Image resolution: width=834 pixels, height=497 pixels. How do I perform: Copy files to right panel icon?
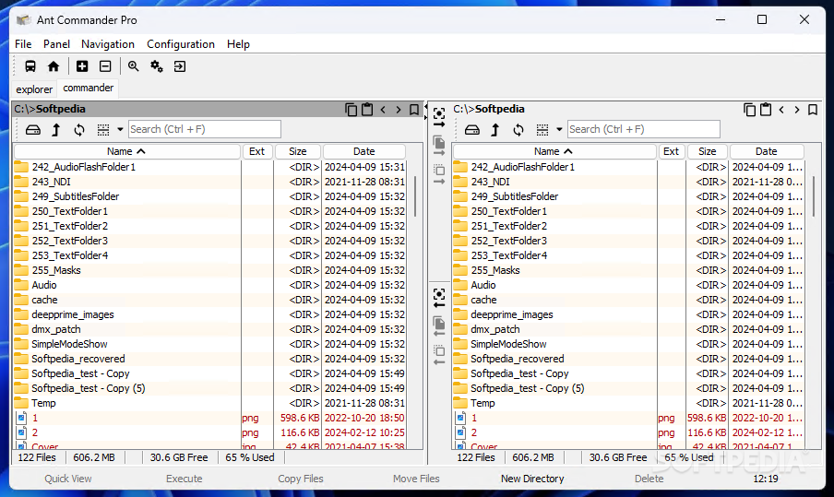point(439,146)
